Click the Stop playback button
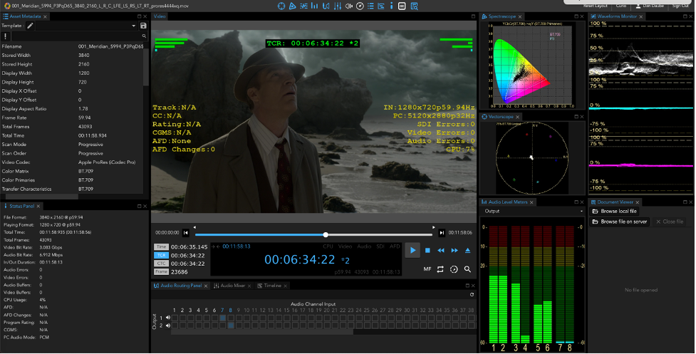The height and width of the screenshot is (354, 696). (x=427, y=251)
